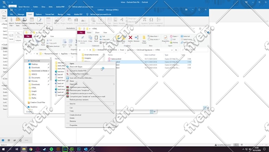
Task: Open the address bar history dropdown in the HTML explorer
Action: 172,50
